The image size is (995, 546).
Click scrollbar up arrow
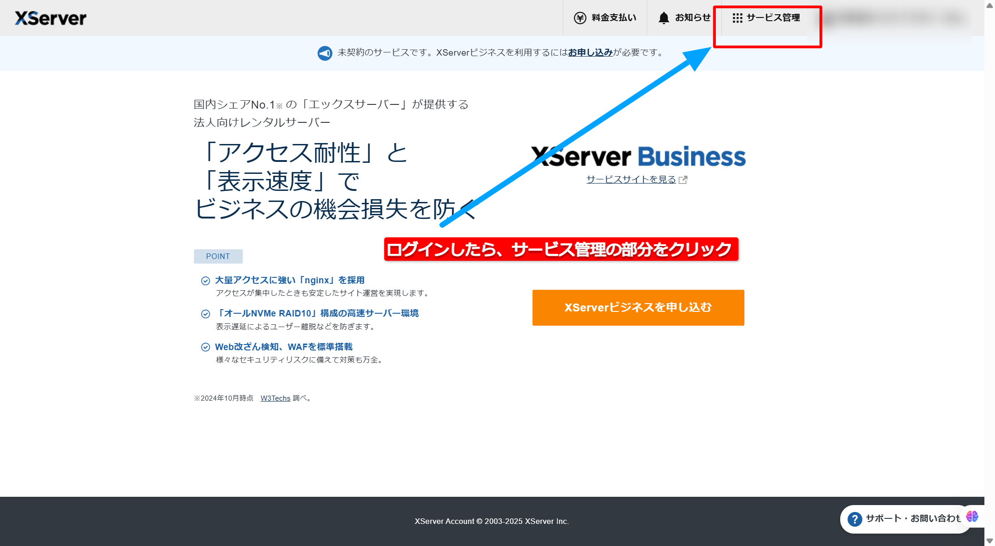pyautogui.click(x=989, y=5)
